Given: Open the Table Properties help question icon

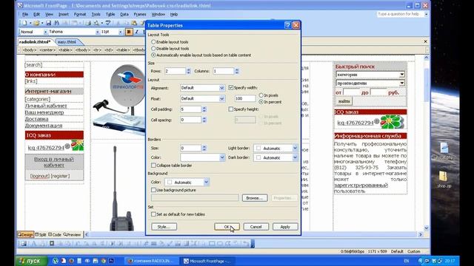Looking at the screenshot, I should (288, 25).
